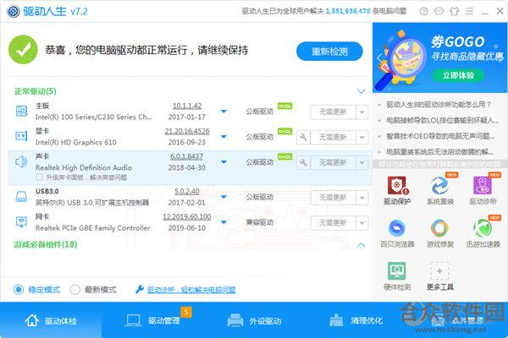Switch to the 清理优化 tab
The image size is (508, 338).
pyautogui.click(x=356, y=320)
